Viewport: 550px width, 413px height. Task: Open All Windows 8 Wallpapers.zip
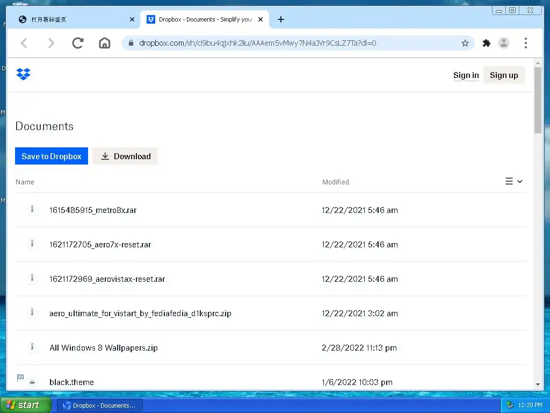point(104,348)
